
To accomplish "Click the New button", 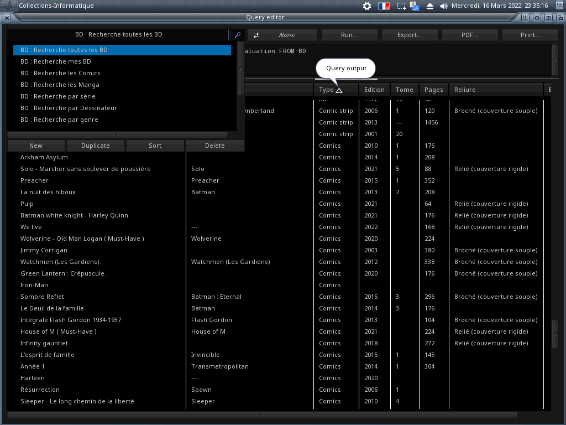I will (x=36, y=146).
